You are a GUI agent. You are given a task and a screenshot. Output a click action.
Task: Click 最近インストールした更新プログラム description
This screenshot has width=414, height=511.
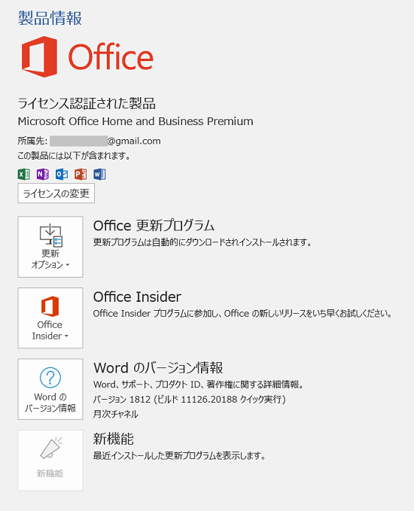tap(179, 455)
